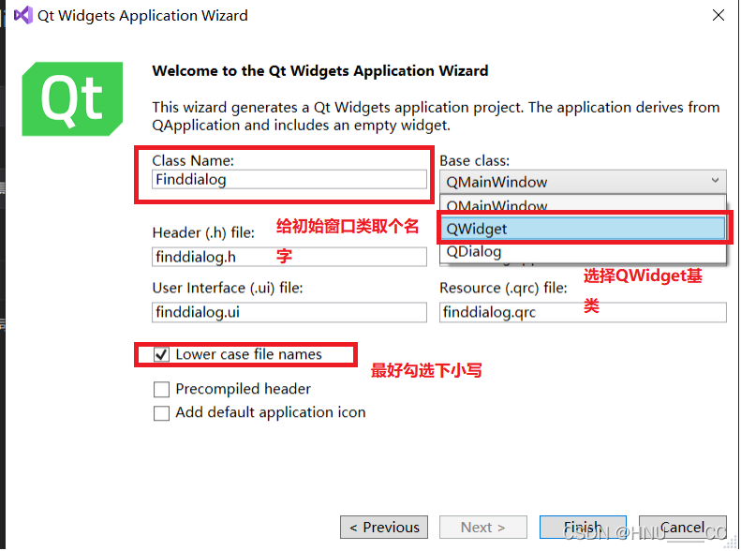The width and height of the screenshot is (741, 551).
Task: Click the Header (.h) file field
Action: (289, 257)
